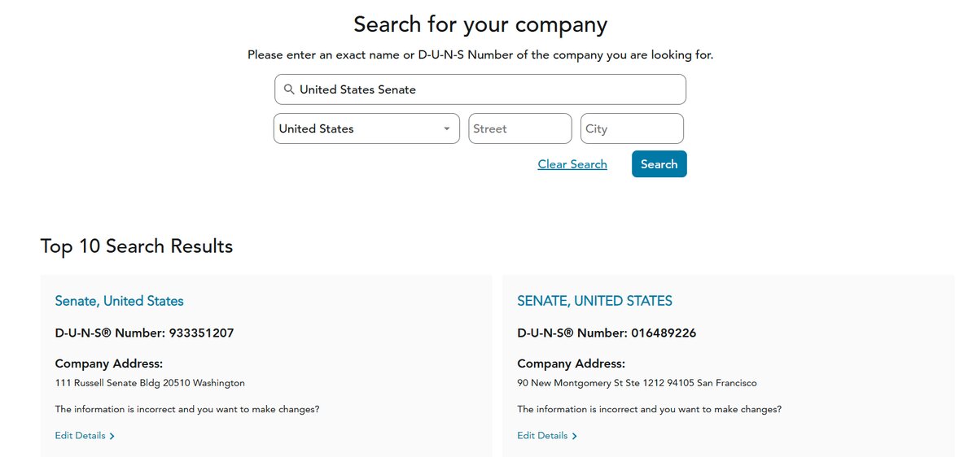Expand the country dropdown arrow
The width and height of the screenshot is (977, 457).
point(446,129)
